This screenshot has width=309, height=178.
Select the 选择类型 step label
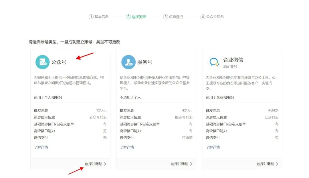tap(139, 17)
